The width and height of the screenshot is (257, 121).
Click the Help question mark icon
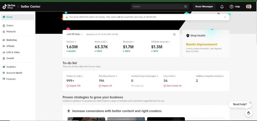[231, 7]
